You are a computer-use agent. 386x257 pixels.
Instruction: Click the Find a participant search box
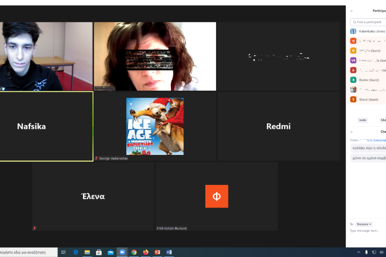369,22
